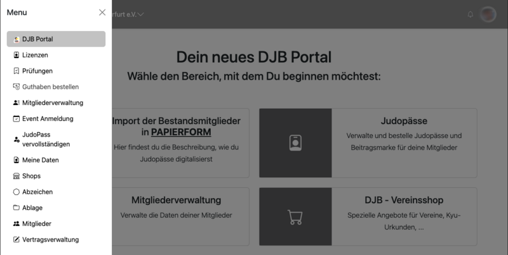Click the Mitglieder people icon
The image size is (508, 255).
pos(17,223)
